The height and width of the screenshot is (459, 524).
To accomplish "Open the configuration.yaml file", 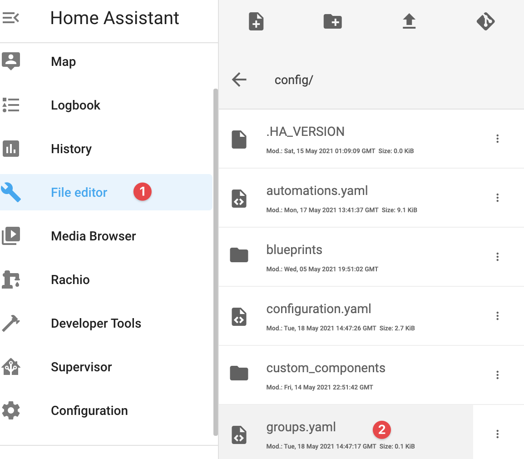I will 346,316.
